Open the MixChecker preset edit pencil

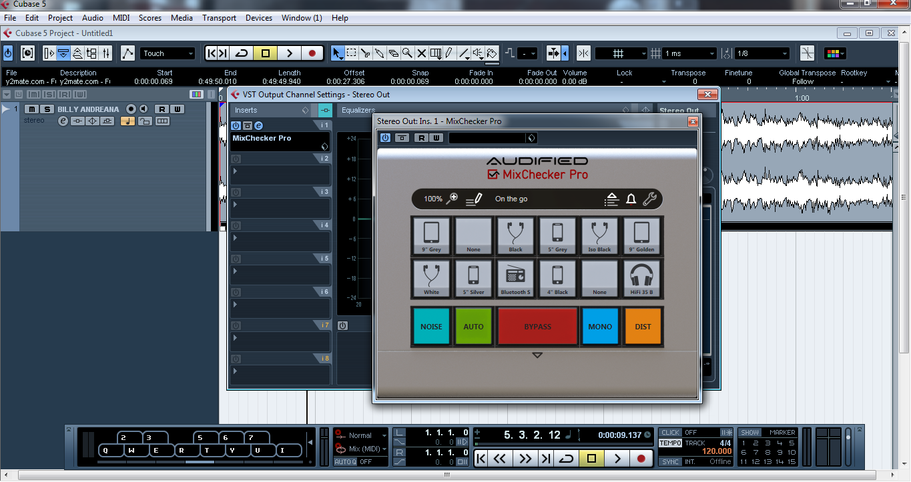[x=473, y=199]
